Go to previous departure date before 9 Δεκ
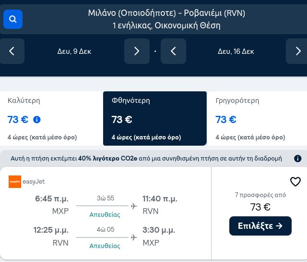Viewport: 307px width, 262px height. tap(12, 51)
